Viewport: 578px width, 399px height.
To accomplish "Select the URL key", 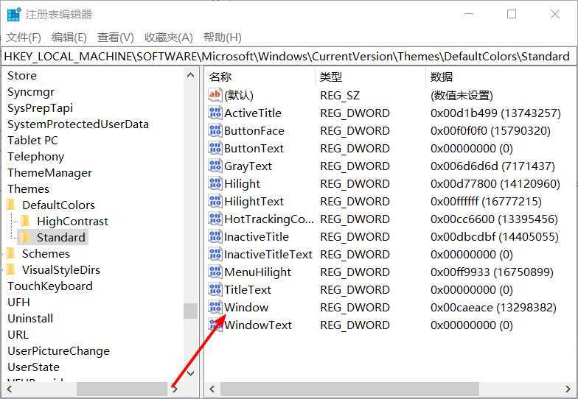I will 18,334.
